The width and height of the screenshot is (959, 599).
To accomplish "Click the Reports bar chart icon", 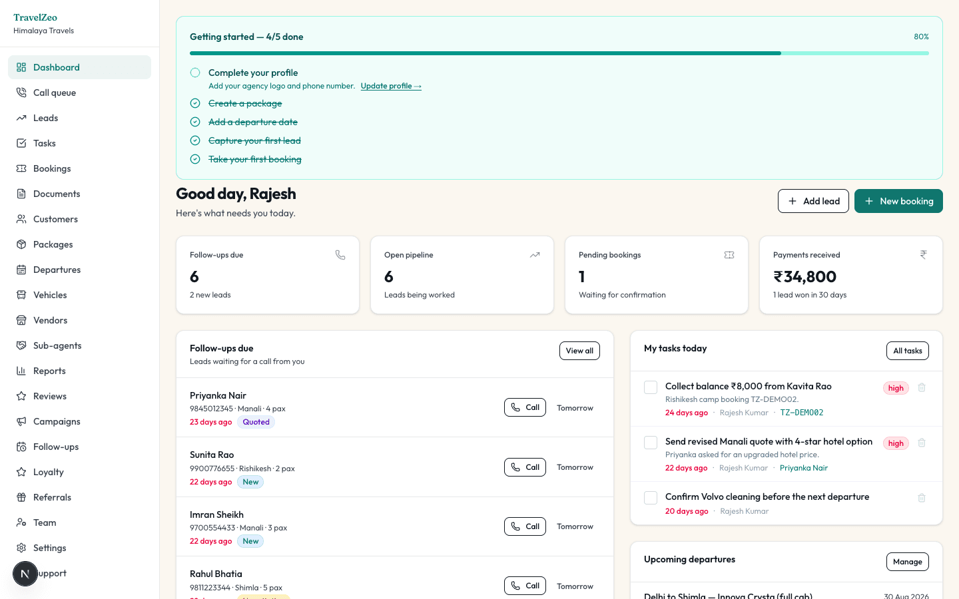I will 21,371.
